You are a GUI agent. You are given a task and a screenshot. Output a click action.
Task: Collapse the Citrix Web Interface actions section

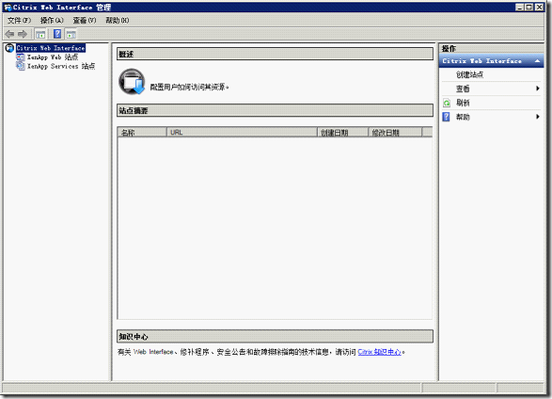click(537, 61)
